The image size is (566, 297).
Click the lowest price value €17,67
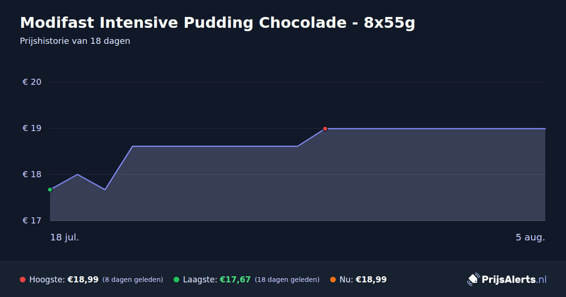pyautogui.click(x=235, y=280)
